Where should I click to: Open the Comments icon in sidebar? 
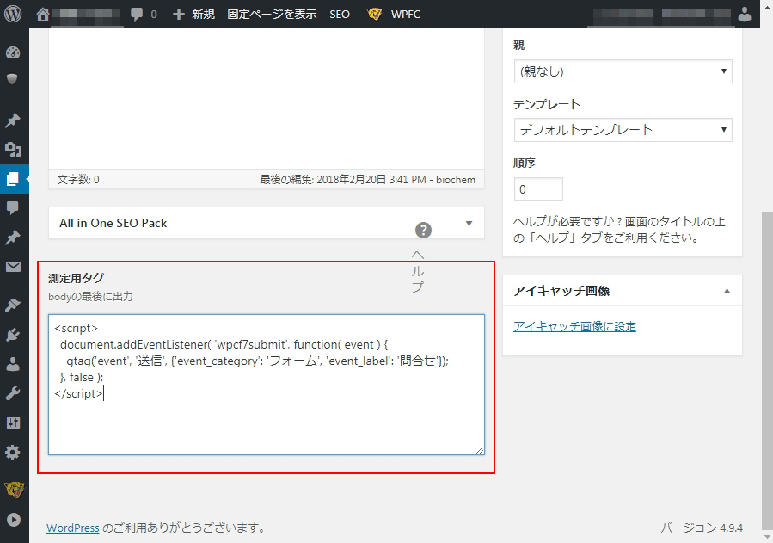click(13, 207)
